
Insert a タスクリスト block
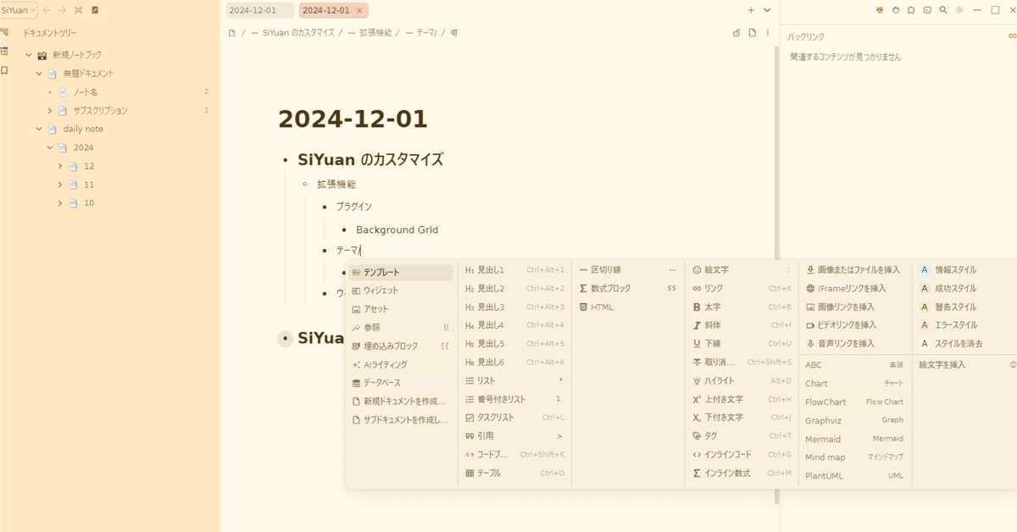tap(514, 418)
